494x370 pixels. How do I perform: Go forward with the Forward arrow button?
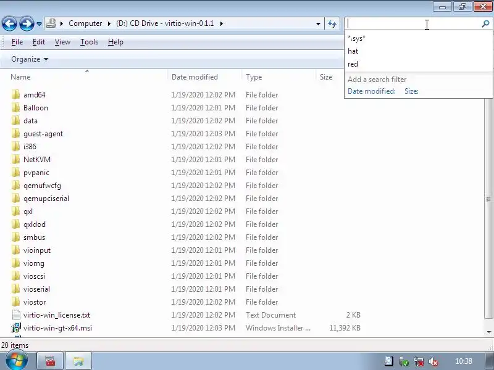(27, 23)
